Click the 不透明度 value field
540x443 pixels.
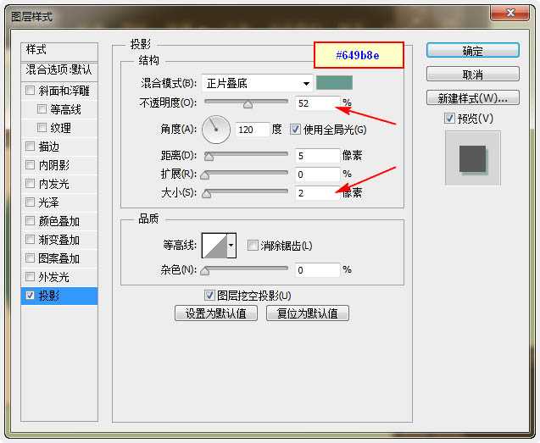[x=317, y=103]
